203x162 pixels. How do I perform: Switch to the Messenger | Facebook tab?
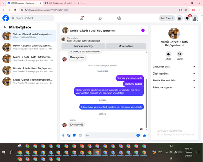click(24, 3)
